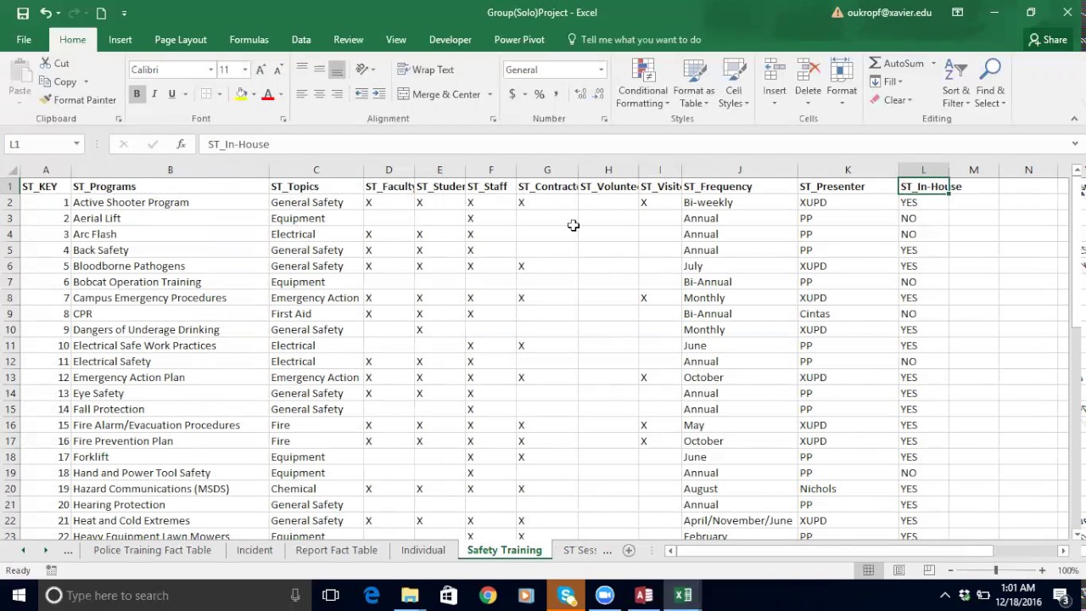Switch to the Page Layout tab
This screenshot has width=1086, height=611.
click(181, 40)
